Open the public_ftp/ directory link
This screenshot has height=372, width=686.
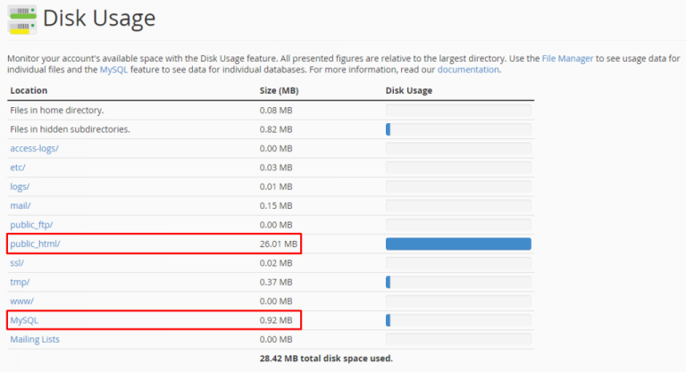coord(31,225)
